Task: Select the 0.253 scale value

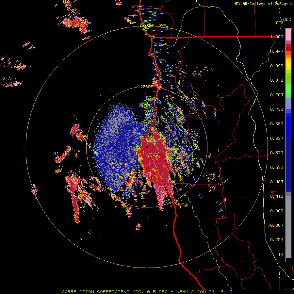Action: tap(277, 240)
